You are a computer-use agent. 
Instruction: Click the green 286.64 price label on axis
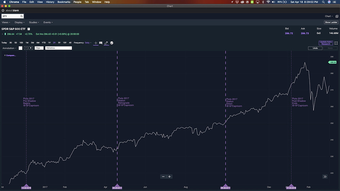333,62
